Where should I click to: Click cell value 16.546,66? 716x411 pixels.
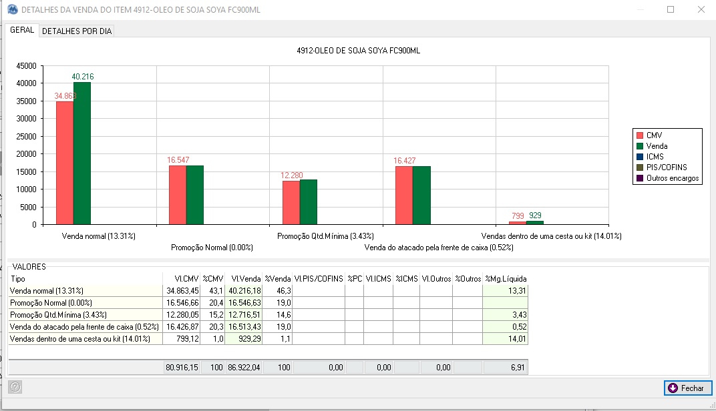point(182,302)
